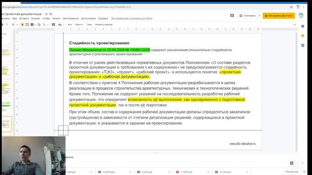Click the side panel arrow at bottom right
Screen dimensions: 312x175
[x=302, y=163]
